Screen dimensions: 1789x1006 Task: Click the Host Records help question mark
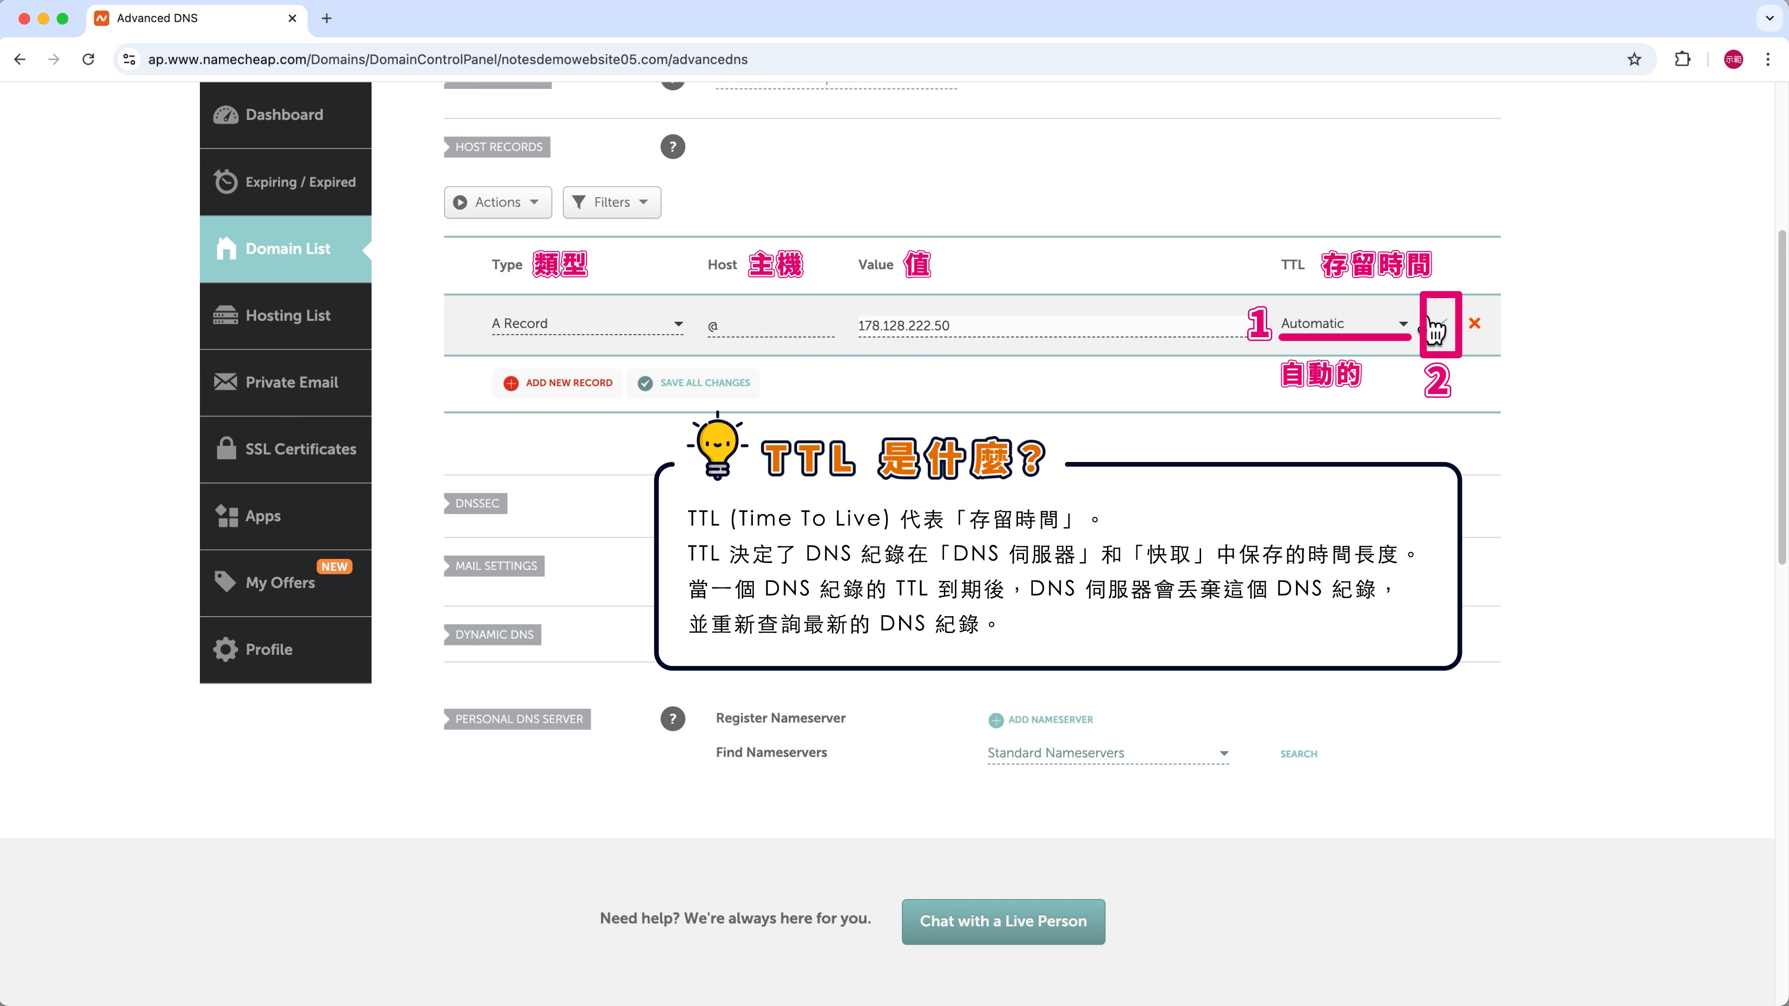coord(671,147)
